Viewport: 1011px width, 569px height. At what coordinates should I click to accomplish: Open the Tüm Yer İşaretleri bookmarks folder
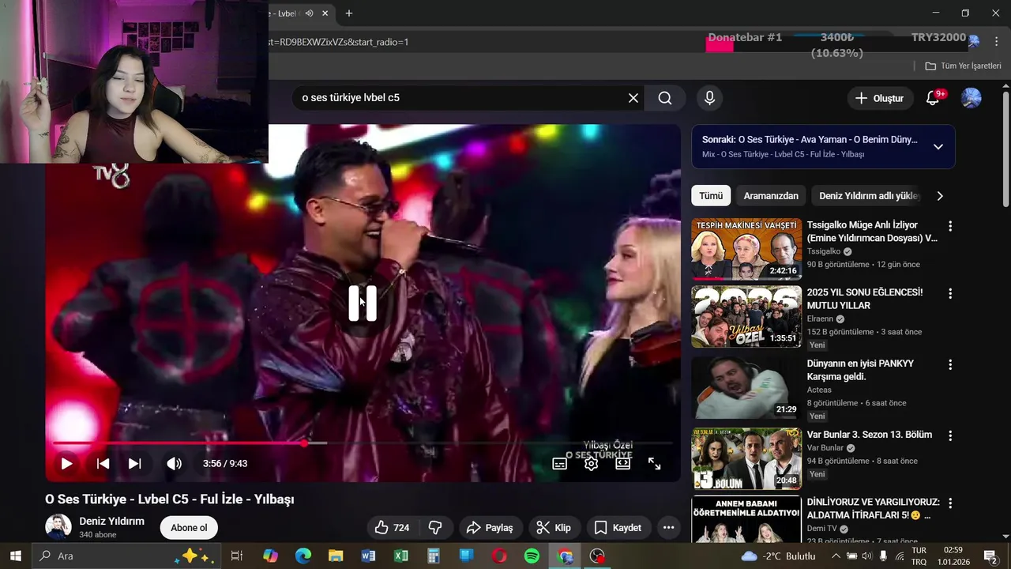963,66
